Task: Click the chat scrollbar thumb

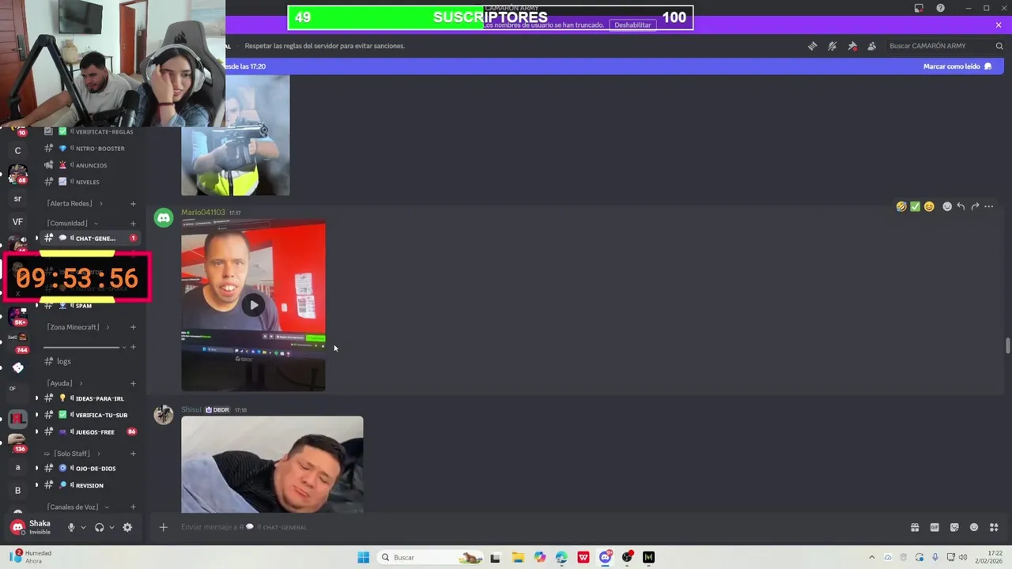Action: click(x=1007, y=346)
